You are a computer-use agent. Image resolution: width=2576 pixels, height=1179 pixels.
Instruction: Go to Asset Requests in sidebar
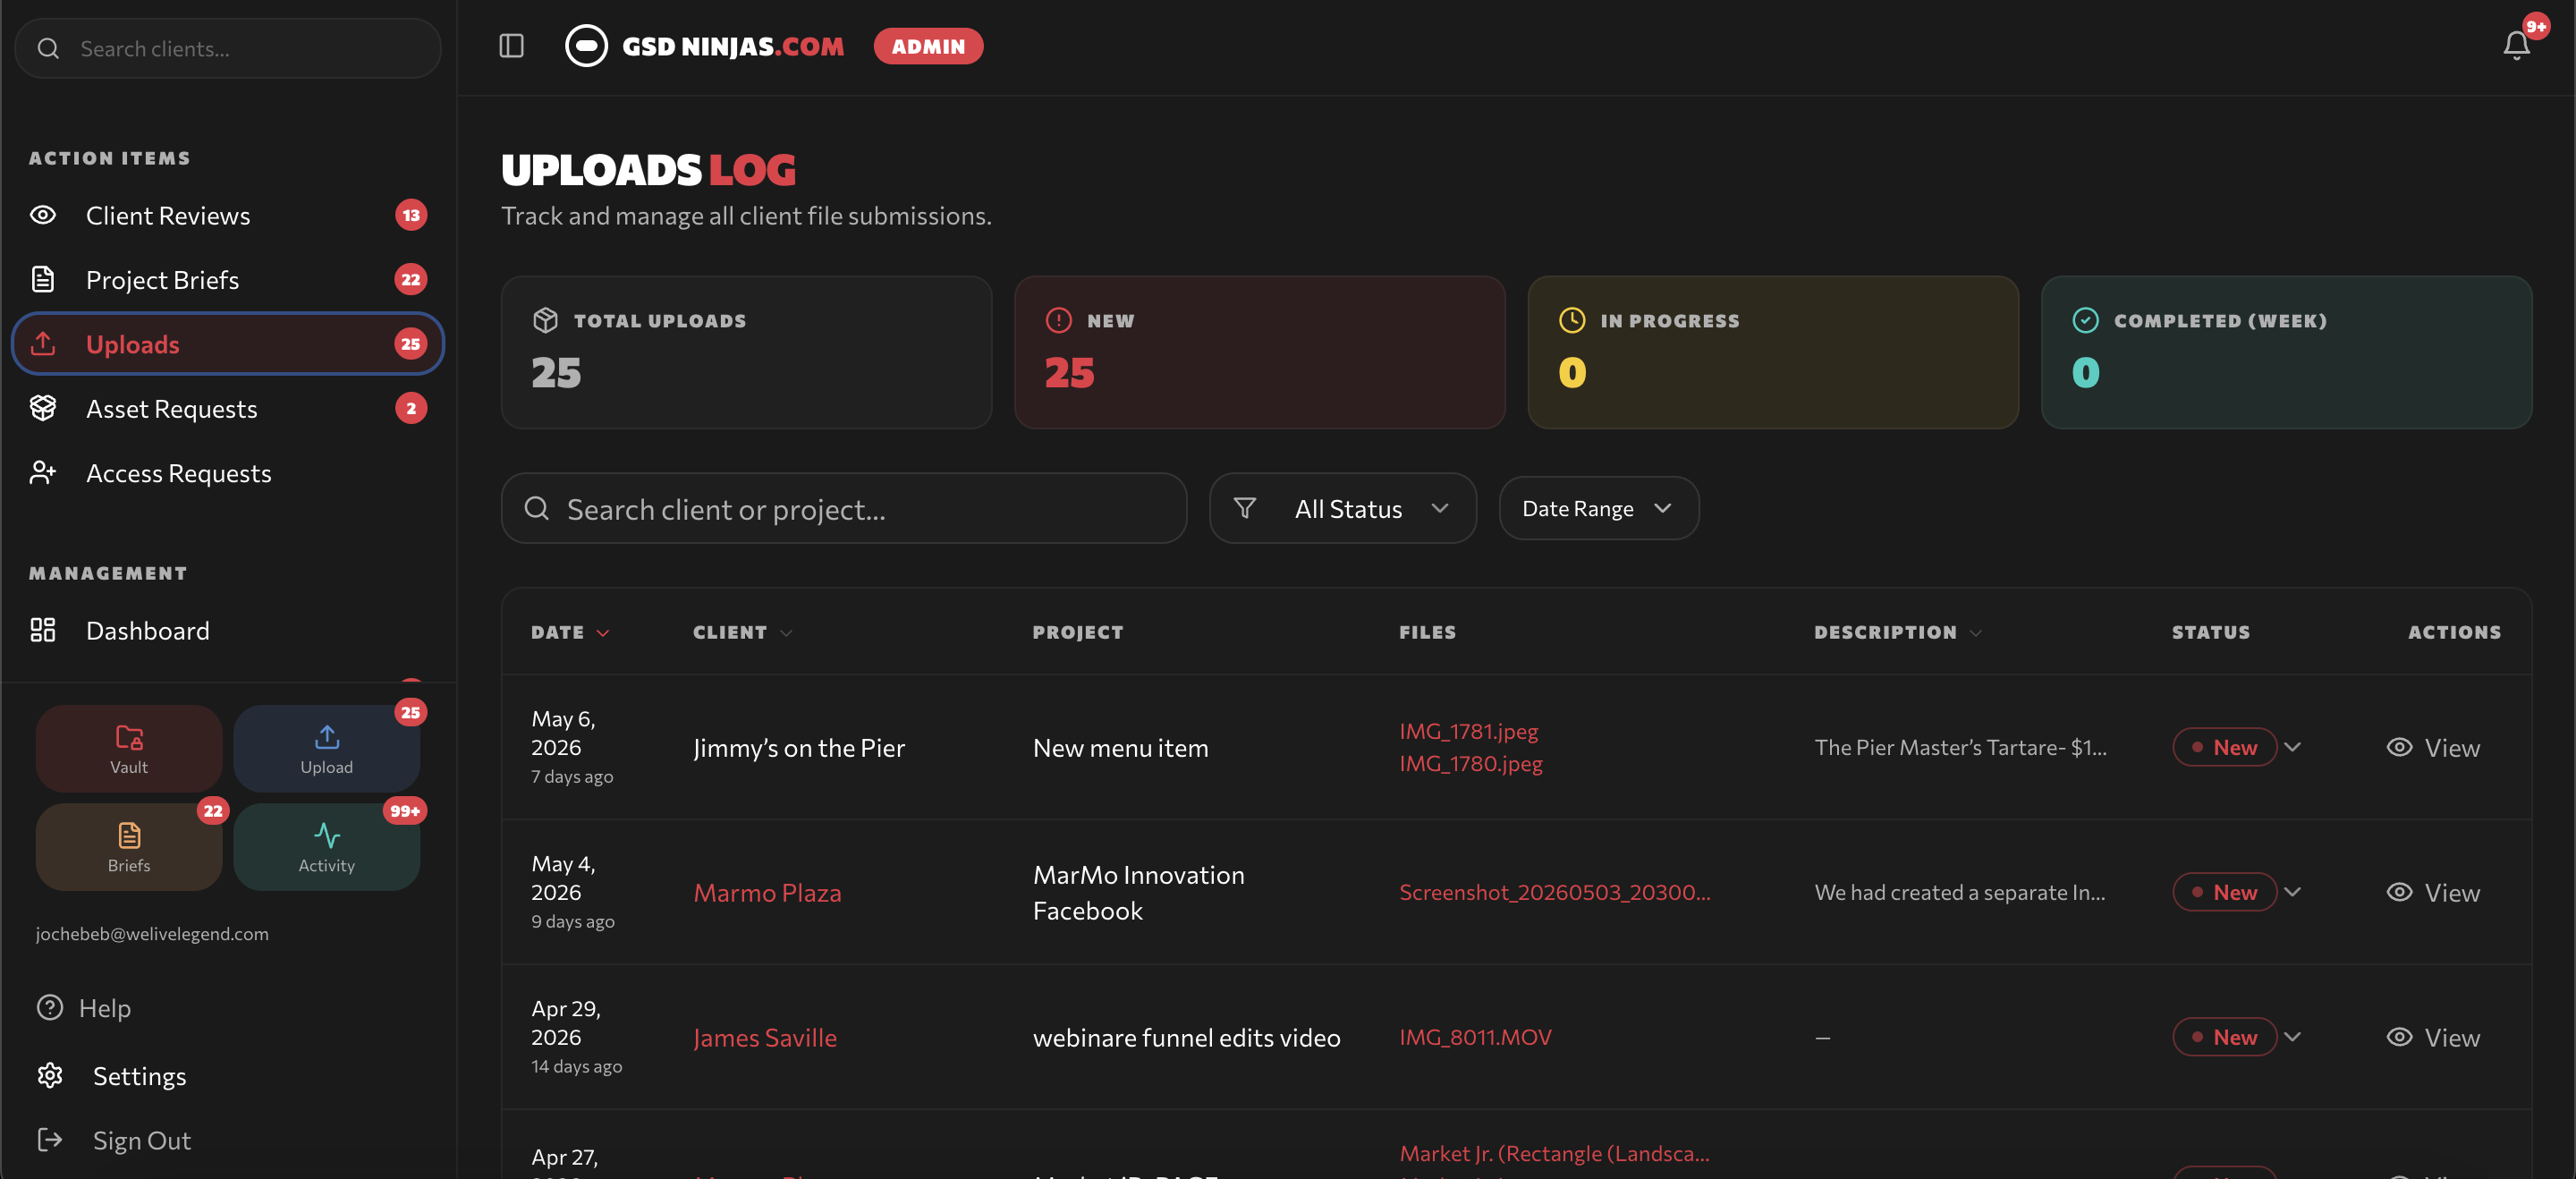[228, 408]
